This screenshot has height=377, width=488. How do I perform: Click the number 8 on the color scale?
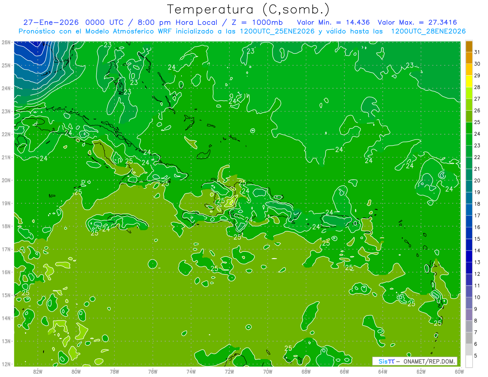pyautogui.click(x=476, y=320)
